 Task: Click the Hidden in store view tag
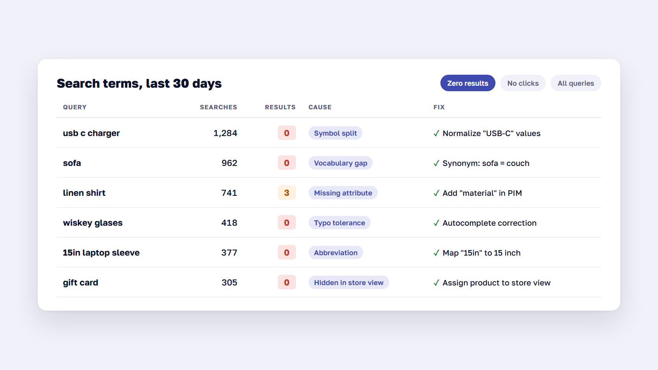[349, 282]
